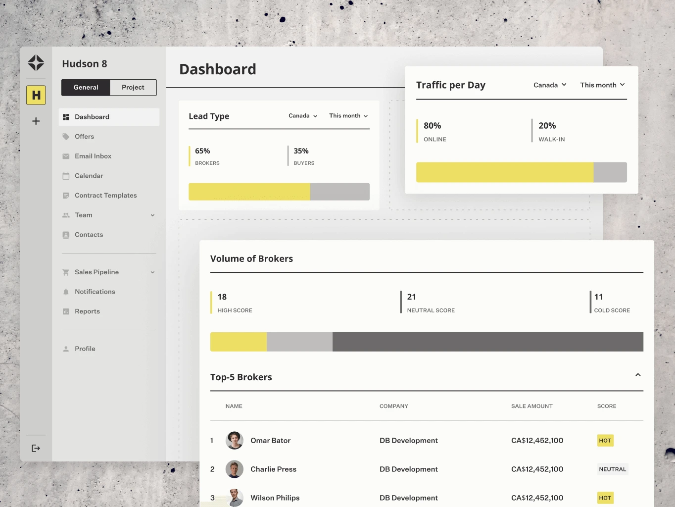Click the logout icon at the bottom
The image size is (675, 507).
pos(36,448)
